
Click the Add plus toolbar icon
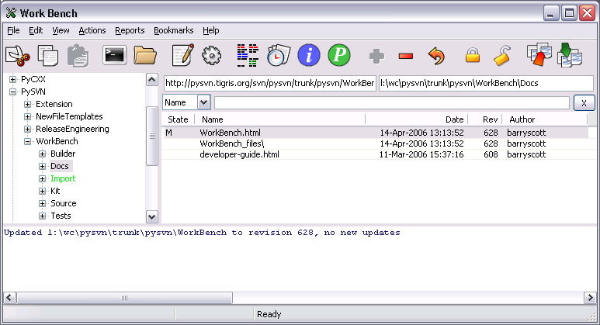[x=376, y=56]
